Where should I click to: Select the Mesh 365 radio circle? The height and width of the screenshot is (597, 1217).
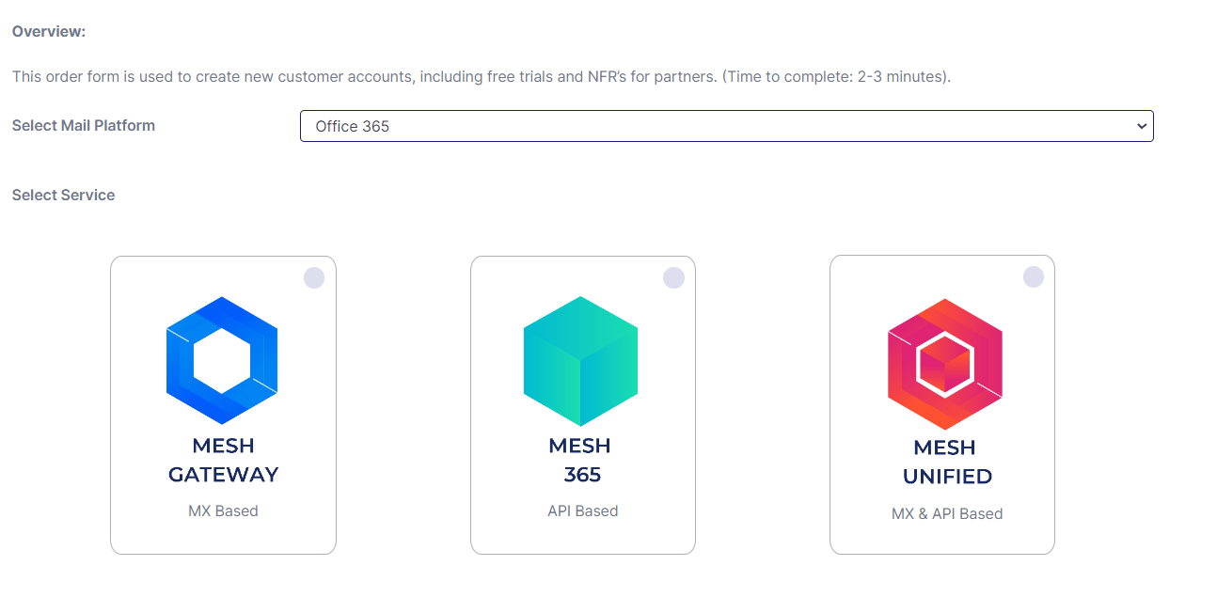pos(673,278)
